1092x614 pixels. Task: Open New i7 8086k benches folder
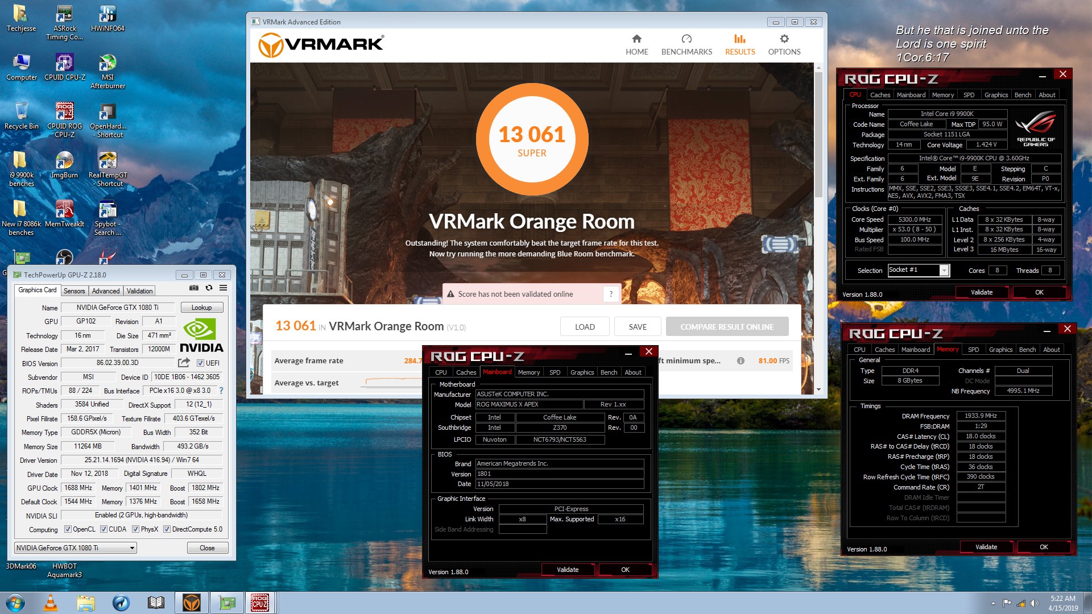(21, 217)
